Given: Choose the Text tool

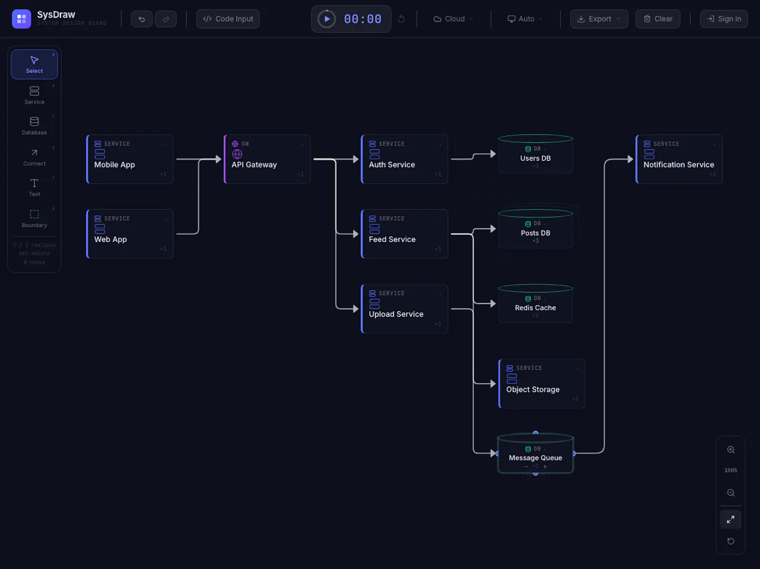Looking at the screenshot, I should click(x=34, y=187).
